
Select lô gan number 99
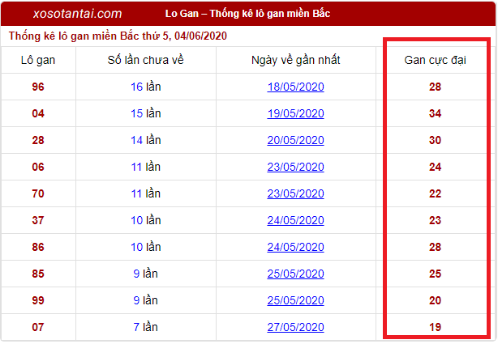[38, 300]
